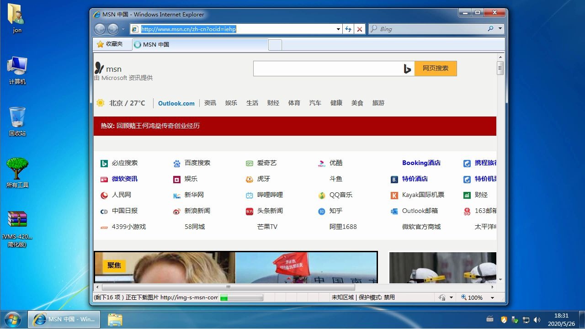Click the Zhihu blue icon
This screenshot has width=585, height=329.
click(x=322, y=211)
